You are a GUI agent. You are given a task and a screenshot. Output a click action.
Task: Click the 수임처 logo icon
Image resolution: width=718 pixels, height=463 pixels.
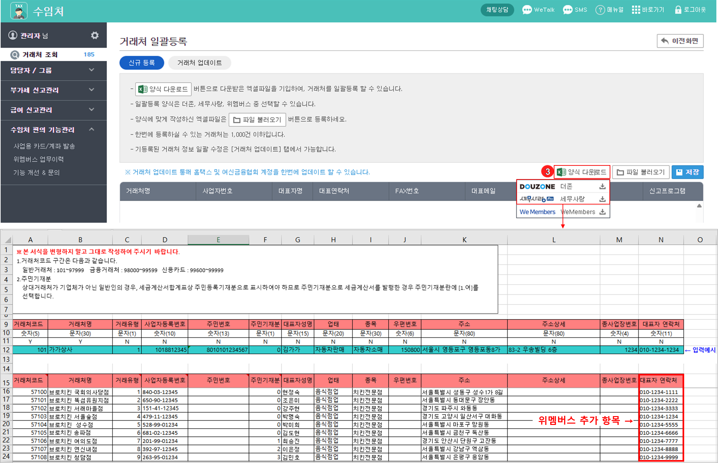point(19,11)
